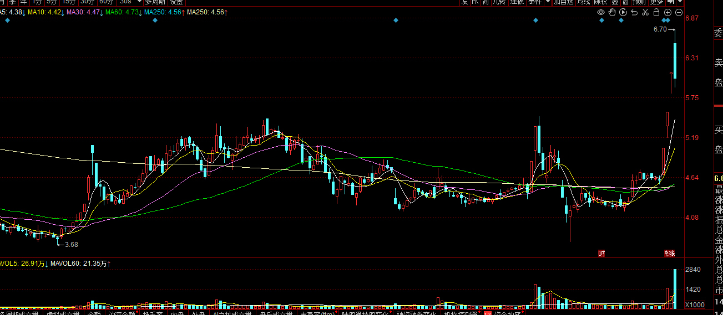Start chart replay with the play icon
This screenshot has width=723, height=315.
pyautogui.click(x=623, y=12)
